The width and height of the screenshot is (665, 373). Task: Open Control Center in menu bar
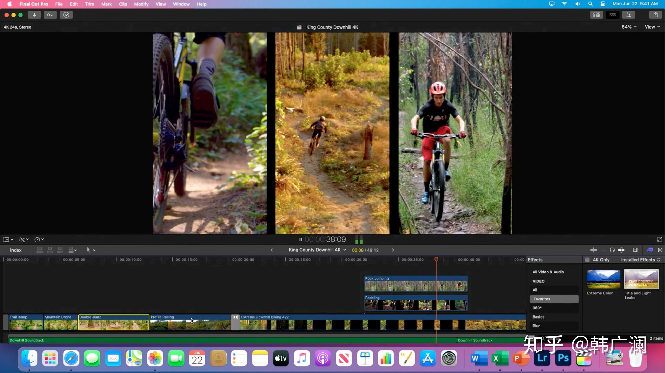(603, 4)
